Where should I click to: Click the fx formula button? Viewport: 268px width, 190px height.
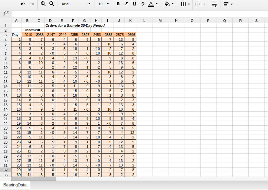pyautogui.click(x=6, y=14)
